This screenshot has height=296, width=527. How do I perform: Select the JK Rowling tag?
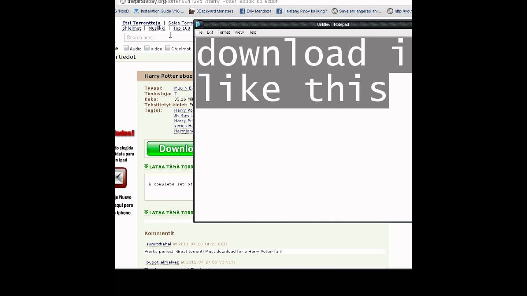[184, 116]
